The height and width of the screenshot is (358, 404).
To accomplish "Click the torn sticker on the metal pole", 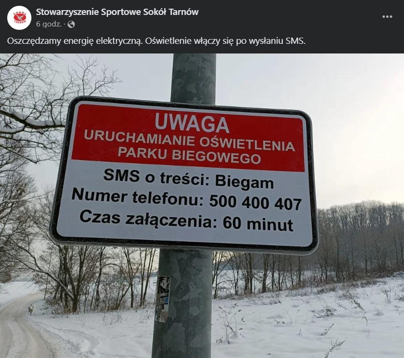I will pyautogui.click(x=163, y=299).
